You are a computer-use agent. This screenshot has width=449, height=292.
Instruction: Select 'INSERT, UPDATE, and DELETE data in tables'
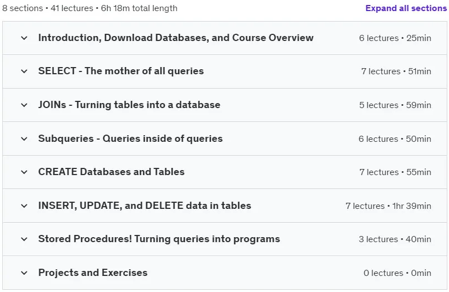coord(145,206)
